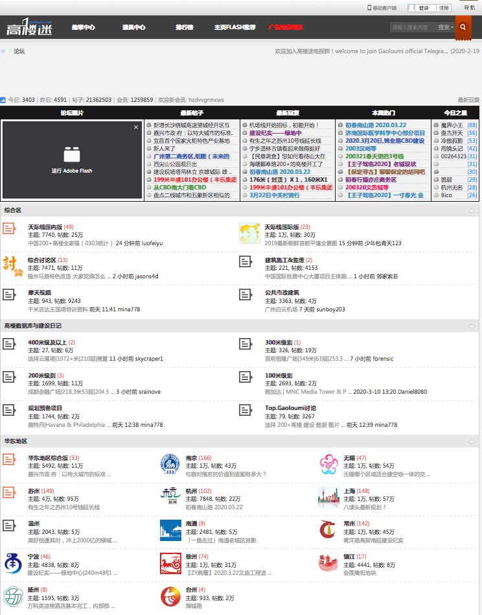Image resolution: width=482 pixels, height=615 pixels.
Task: Close the Flash plugin placeholder panel
Action: pos(136,127)
